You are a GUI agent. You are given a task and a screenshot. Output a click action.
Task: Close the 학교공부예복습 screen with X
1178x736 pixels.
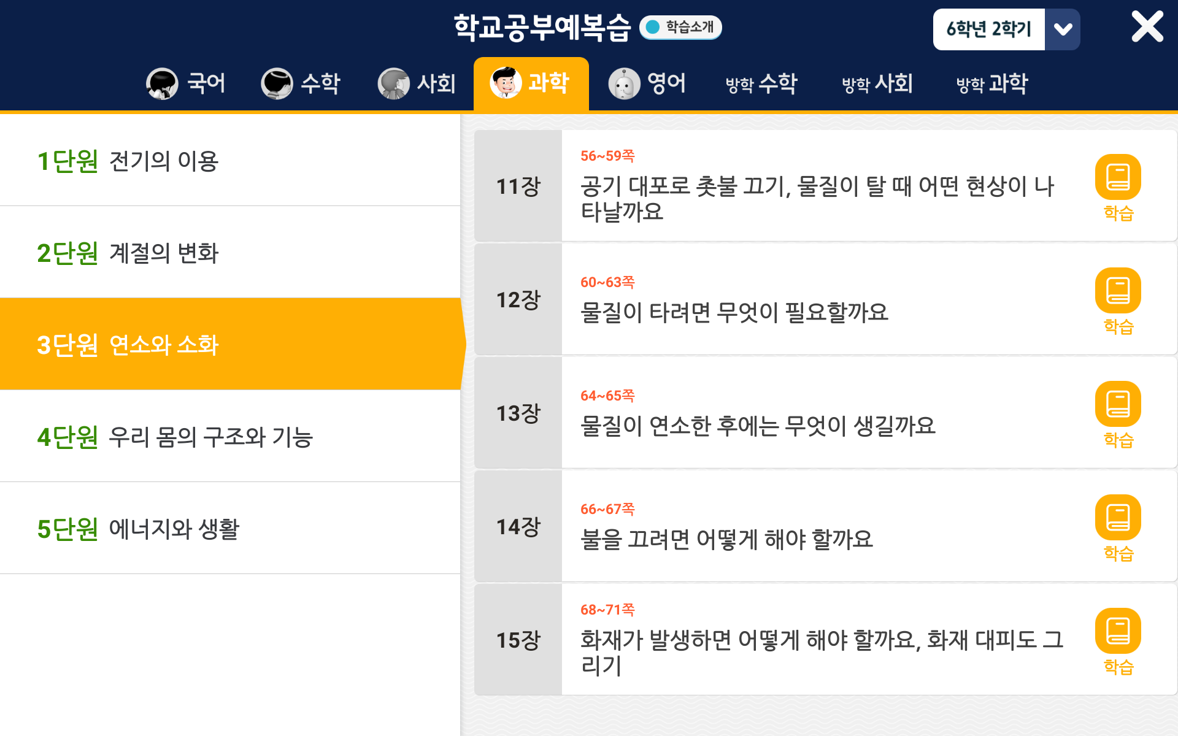point(1147,27)
